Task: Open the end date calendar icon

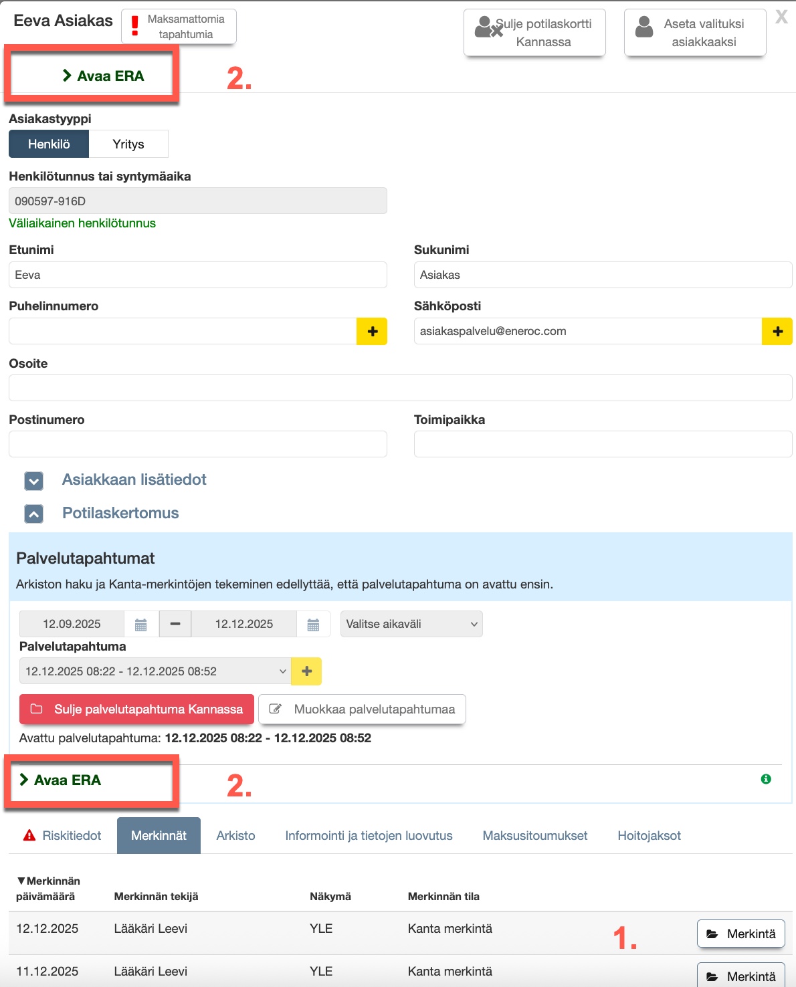Action: (313, 625)
